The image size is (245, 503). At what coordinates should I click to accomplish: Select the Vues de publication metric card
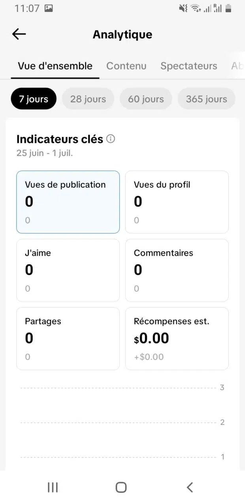[68, 202]
